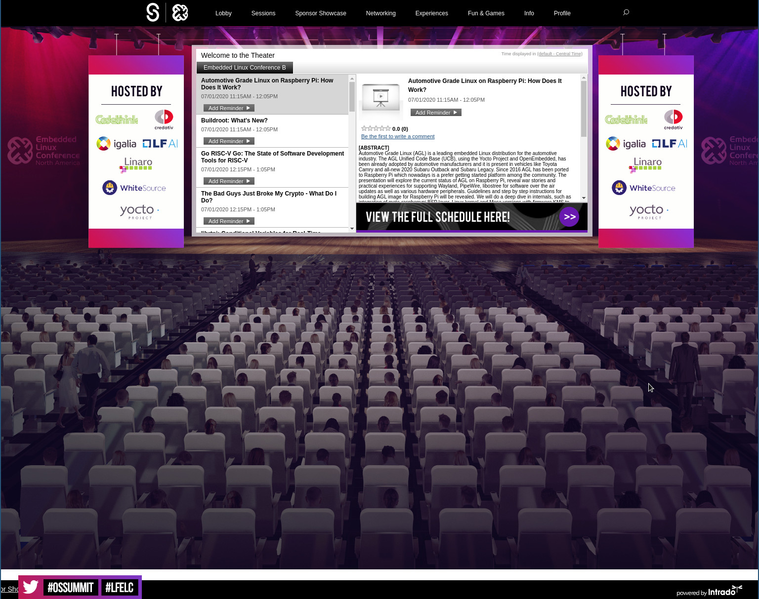759x599 pixels.
Task: Click the #LFELC hashtag
Action: pos(120,587)
